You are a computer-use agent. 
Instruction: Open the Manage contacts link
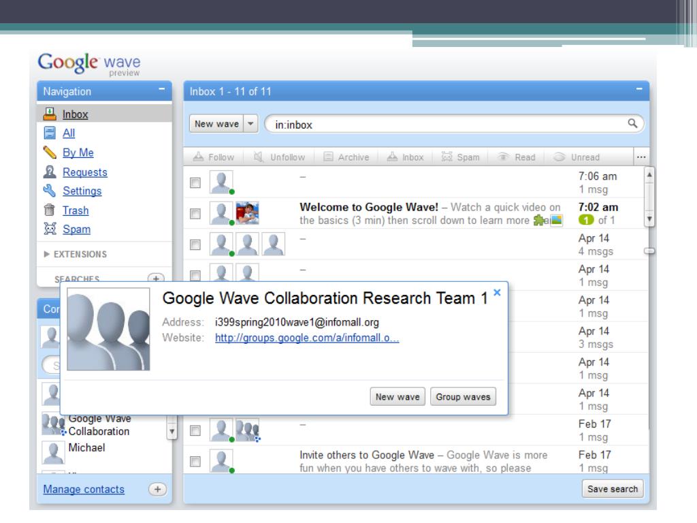pos(84,489)
